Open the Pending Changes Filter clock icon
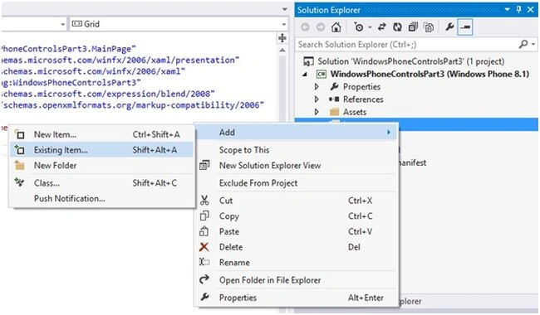Viewport: 540px width, 315px height. [359, 27]
